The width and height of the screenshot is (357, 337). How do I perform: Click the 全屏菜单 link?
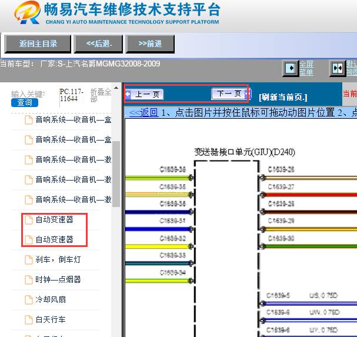306,68
